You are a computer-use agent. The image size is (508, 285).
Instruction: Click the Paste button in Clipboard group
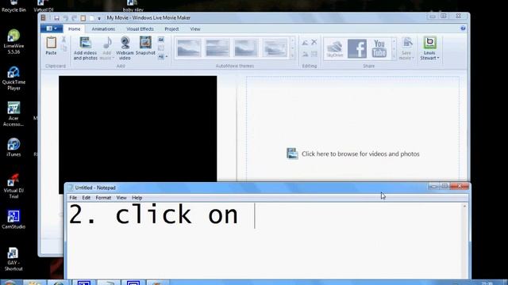click(51, 46)
